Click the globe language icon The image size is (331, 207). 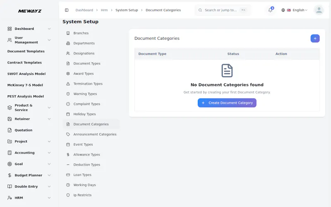[x=283, y=10]
